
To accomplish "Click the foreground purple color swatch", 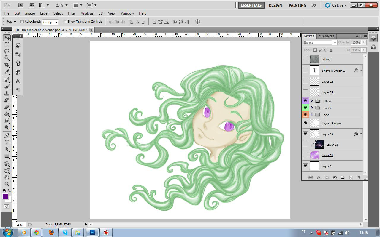I will [5, 196].
